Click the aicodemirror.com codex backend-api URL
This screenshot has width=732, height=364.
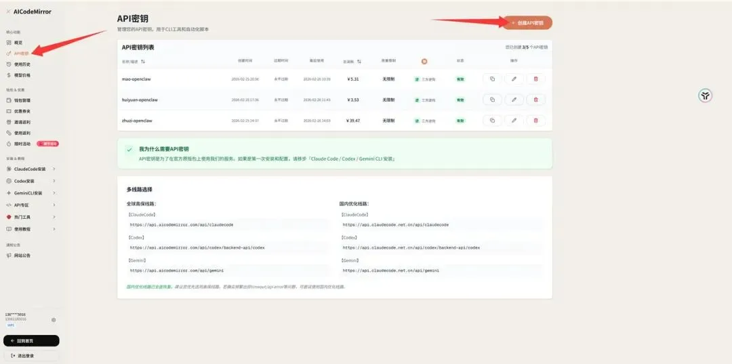click(197, 247)
